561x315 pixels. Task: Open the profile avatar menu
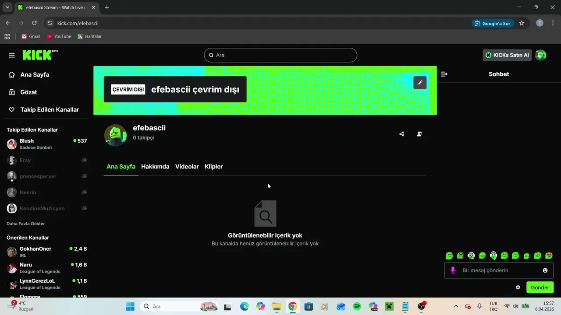pos(541,55)
